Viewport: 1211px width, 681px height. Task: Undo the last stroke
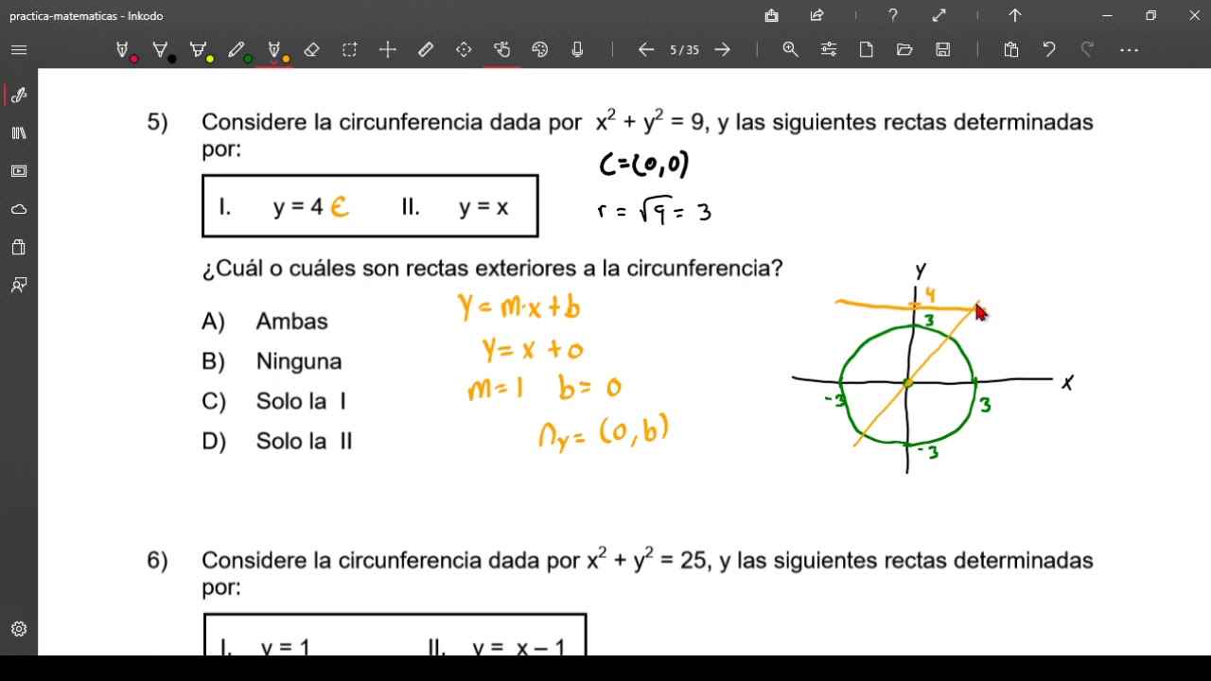coord(1049,50)
